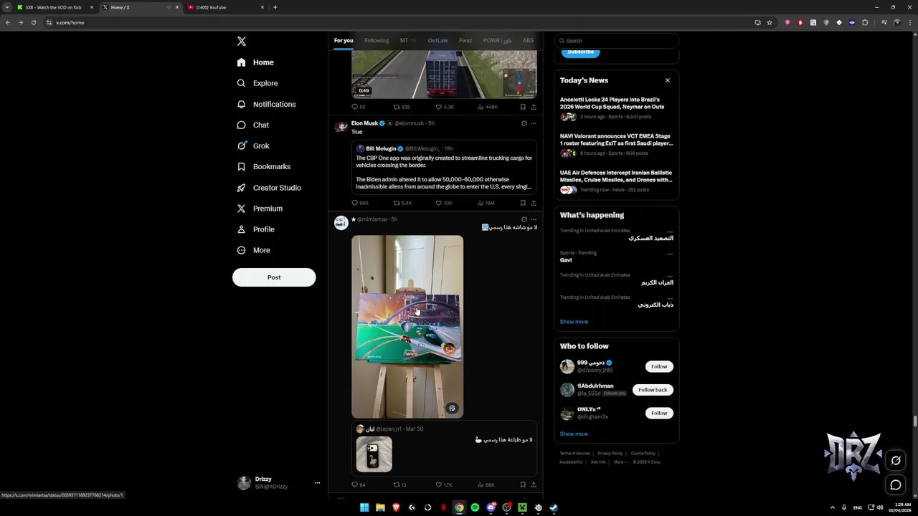Screen dimensions: 918x516
Task: Like the truck video post with 4.3K likes
Action: click(x=445, y=107)
